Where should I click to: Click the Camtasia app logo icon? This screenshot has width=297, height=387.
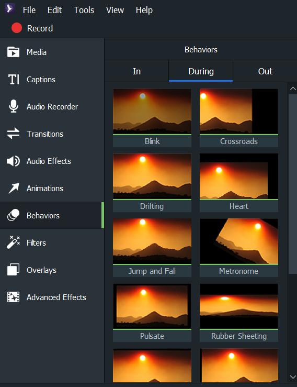[10, 8]
